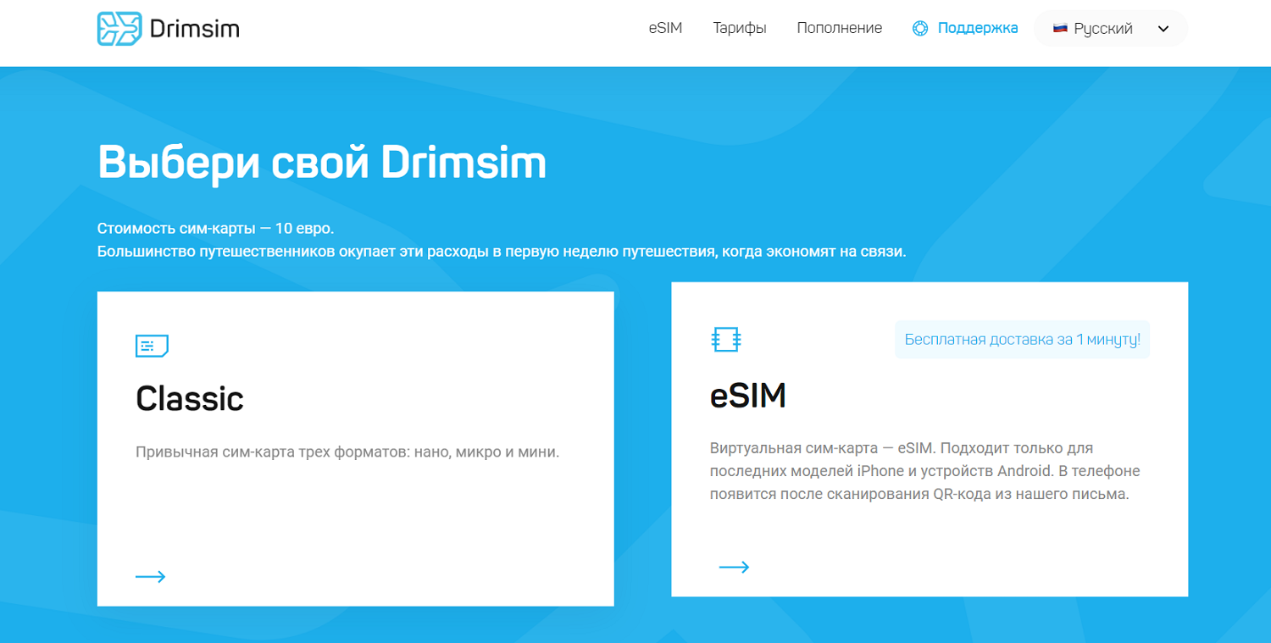Click the Drimsim brand name text
Image resolution: width=1271 pixels, height=643 pixels.
(x=194, y=29)
